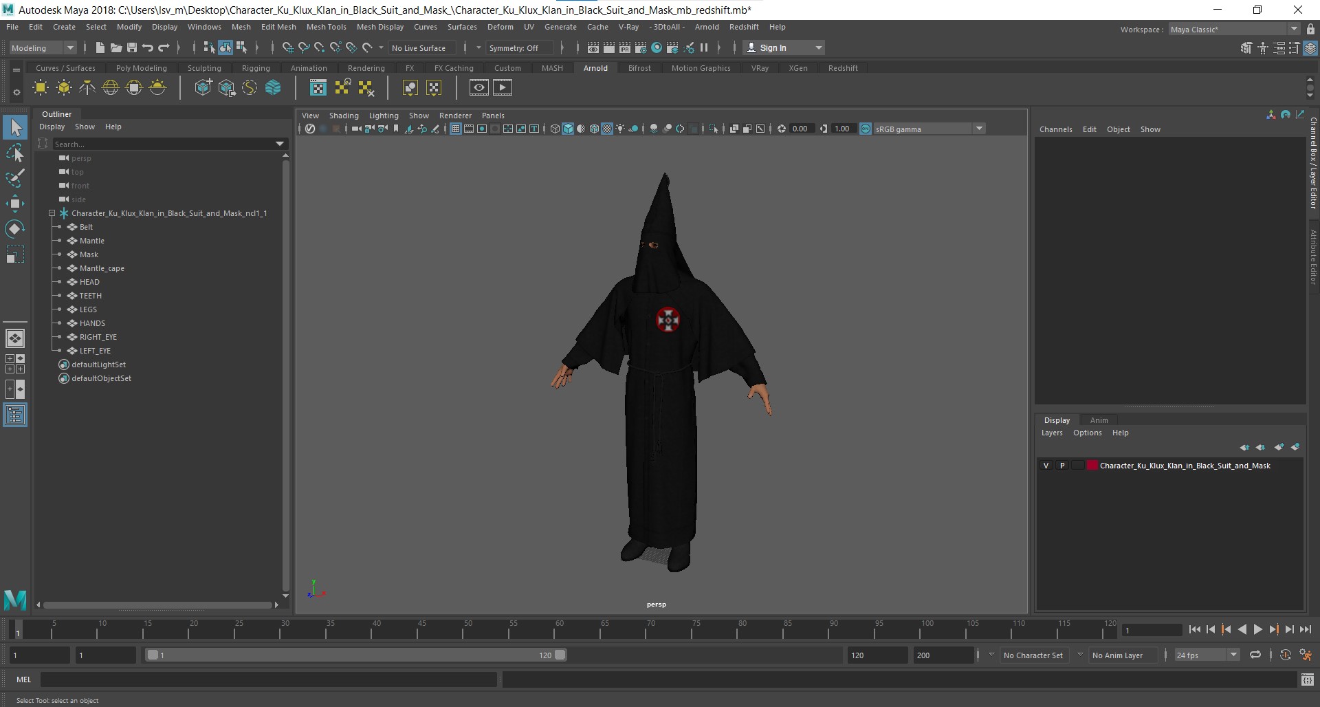Image resolution: width=1320 pixels, height=707 pixels.
Task: Activate the Lasso selection tool
Action: pyautogui.click(x=15, y=153)
